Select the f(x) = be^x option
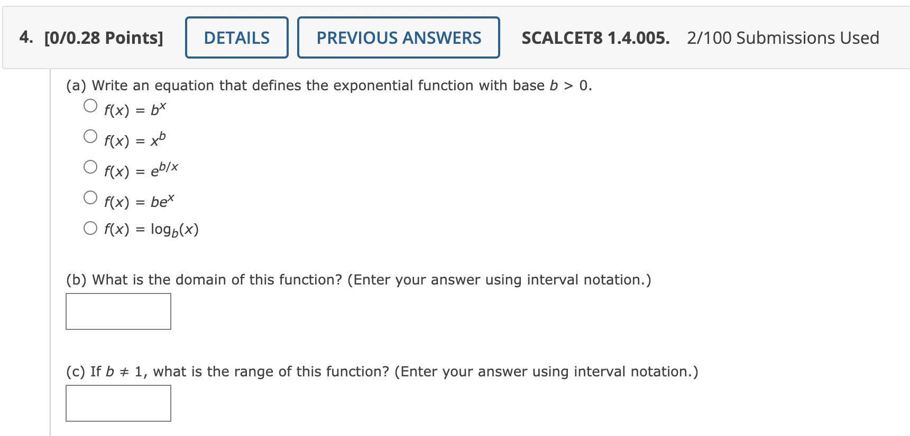The image size is (910, 436). [x=90, y=196]
